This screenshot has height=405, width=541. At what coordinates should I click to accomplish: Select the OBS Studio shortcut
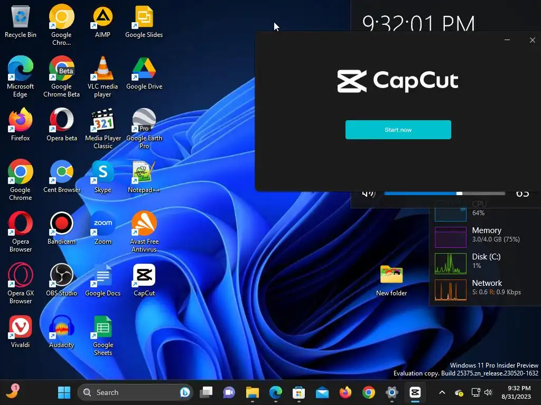coord(61,279)
